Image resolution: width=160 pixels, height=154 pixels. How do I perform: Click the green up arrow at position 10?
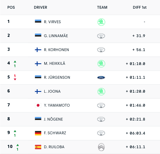tap(17, 145)
